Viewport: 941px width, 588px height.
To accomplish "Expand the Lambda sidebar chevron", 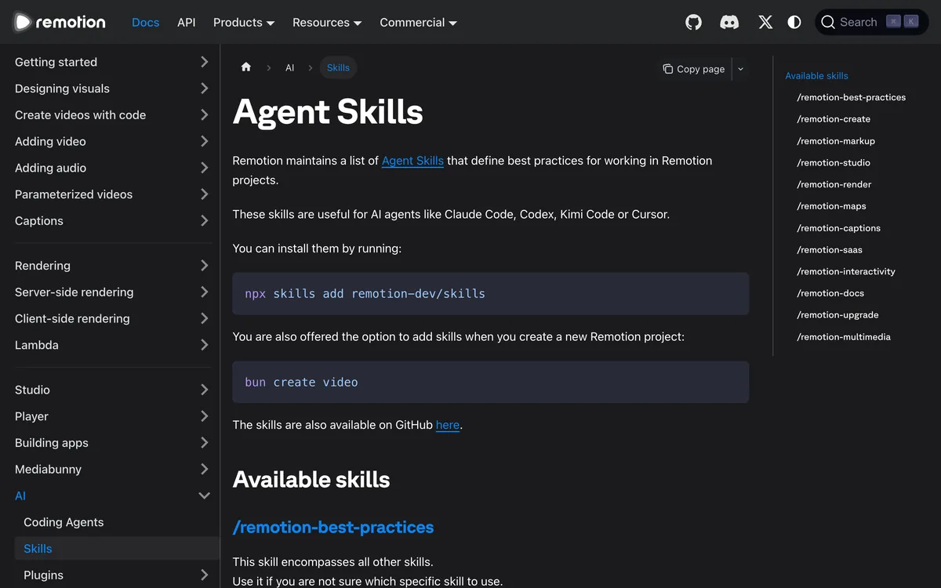I will (204, 344).
